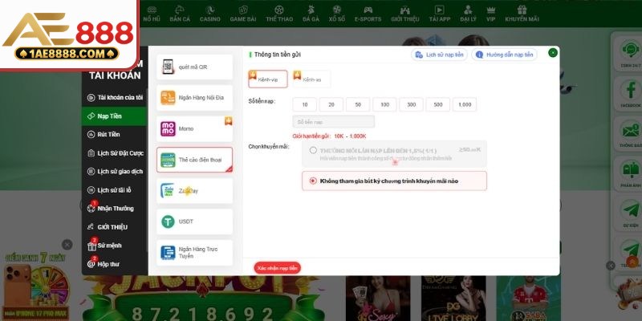The image size is (642, 321).
Task: Choose the 1,000 deposit amount
Action: 465,104
